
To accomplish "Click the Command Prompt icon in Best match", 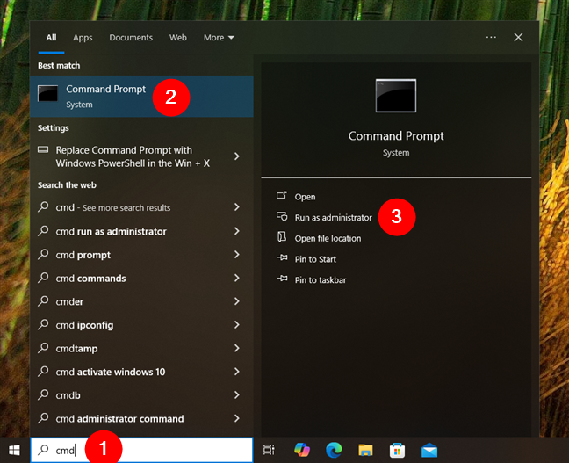I will click(x=47, y=93).
